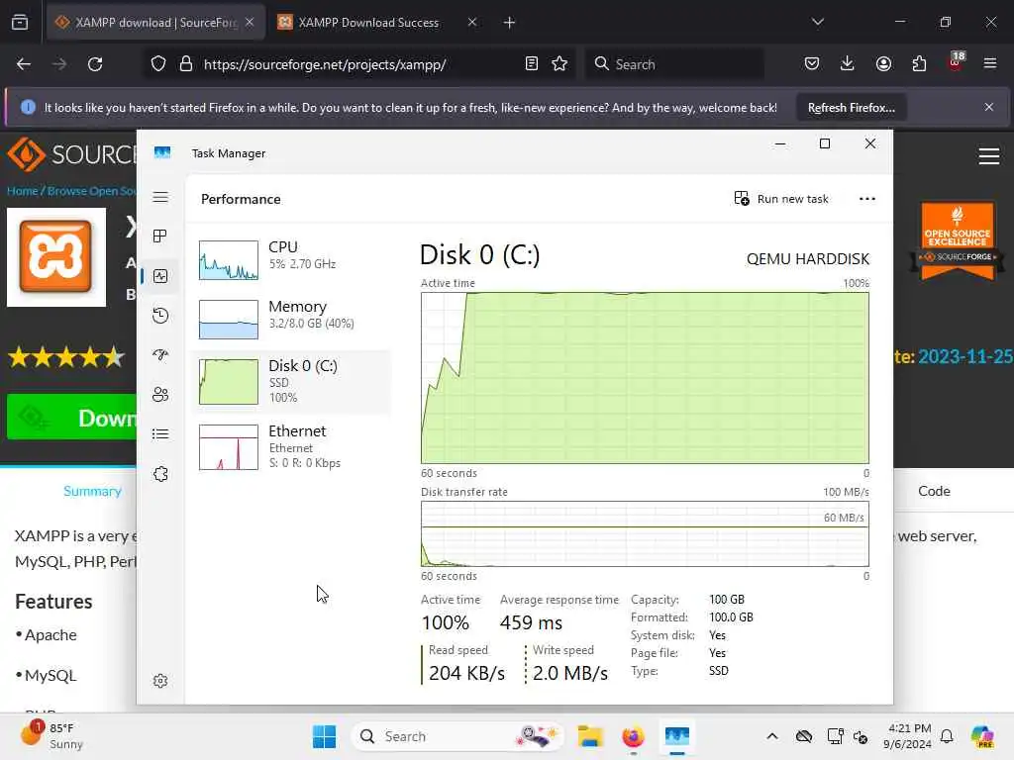Open Firefox account icon

click(x=883, y=63)
